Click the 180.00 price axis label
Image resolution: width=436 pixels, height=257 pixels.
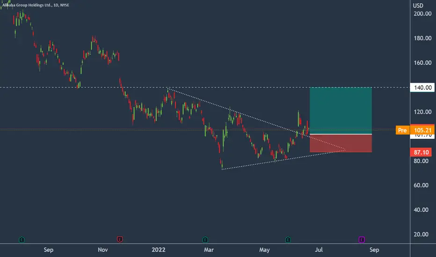coord(422,38)
